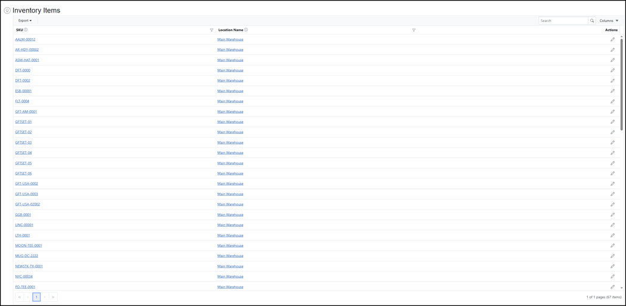Open the ASM-HAT-0001 SKU link
The height and width of the screenshot is (306, 626).
point(27,60)
